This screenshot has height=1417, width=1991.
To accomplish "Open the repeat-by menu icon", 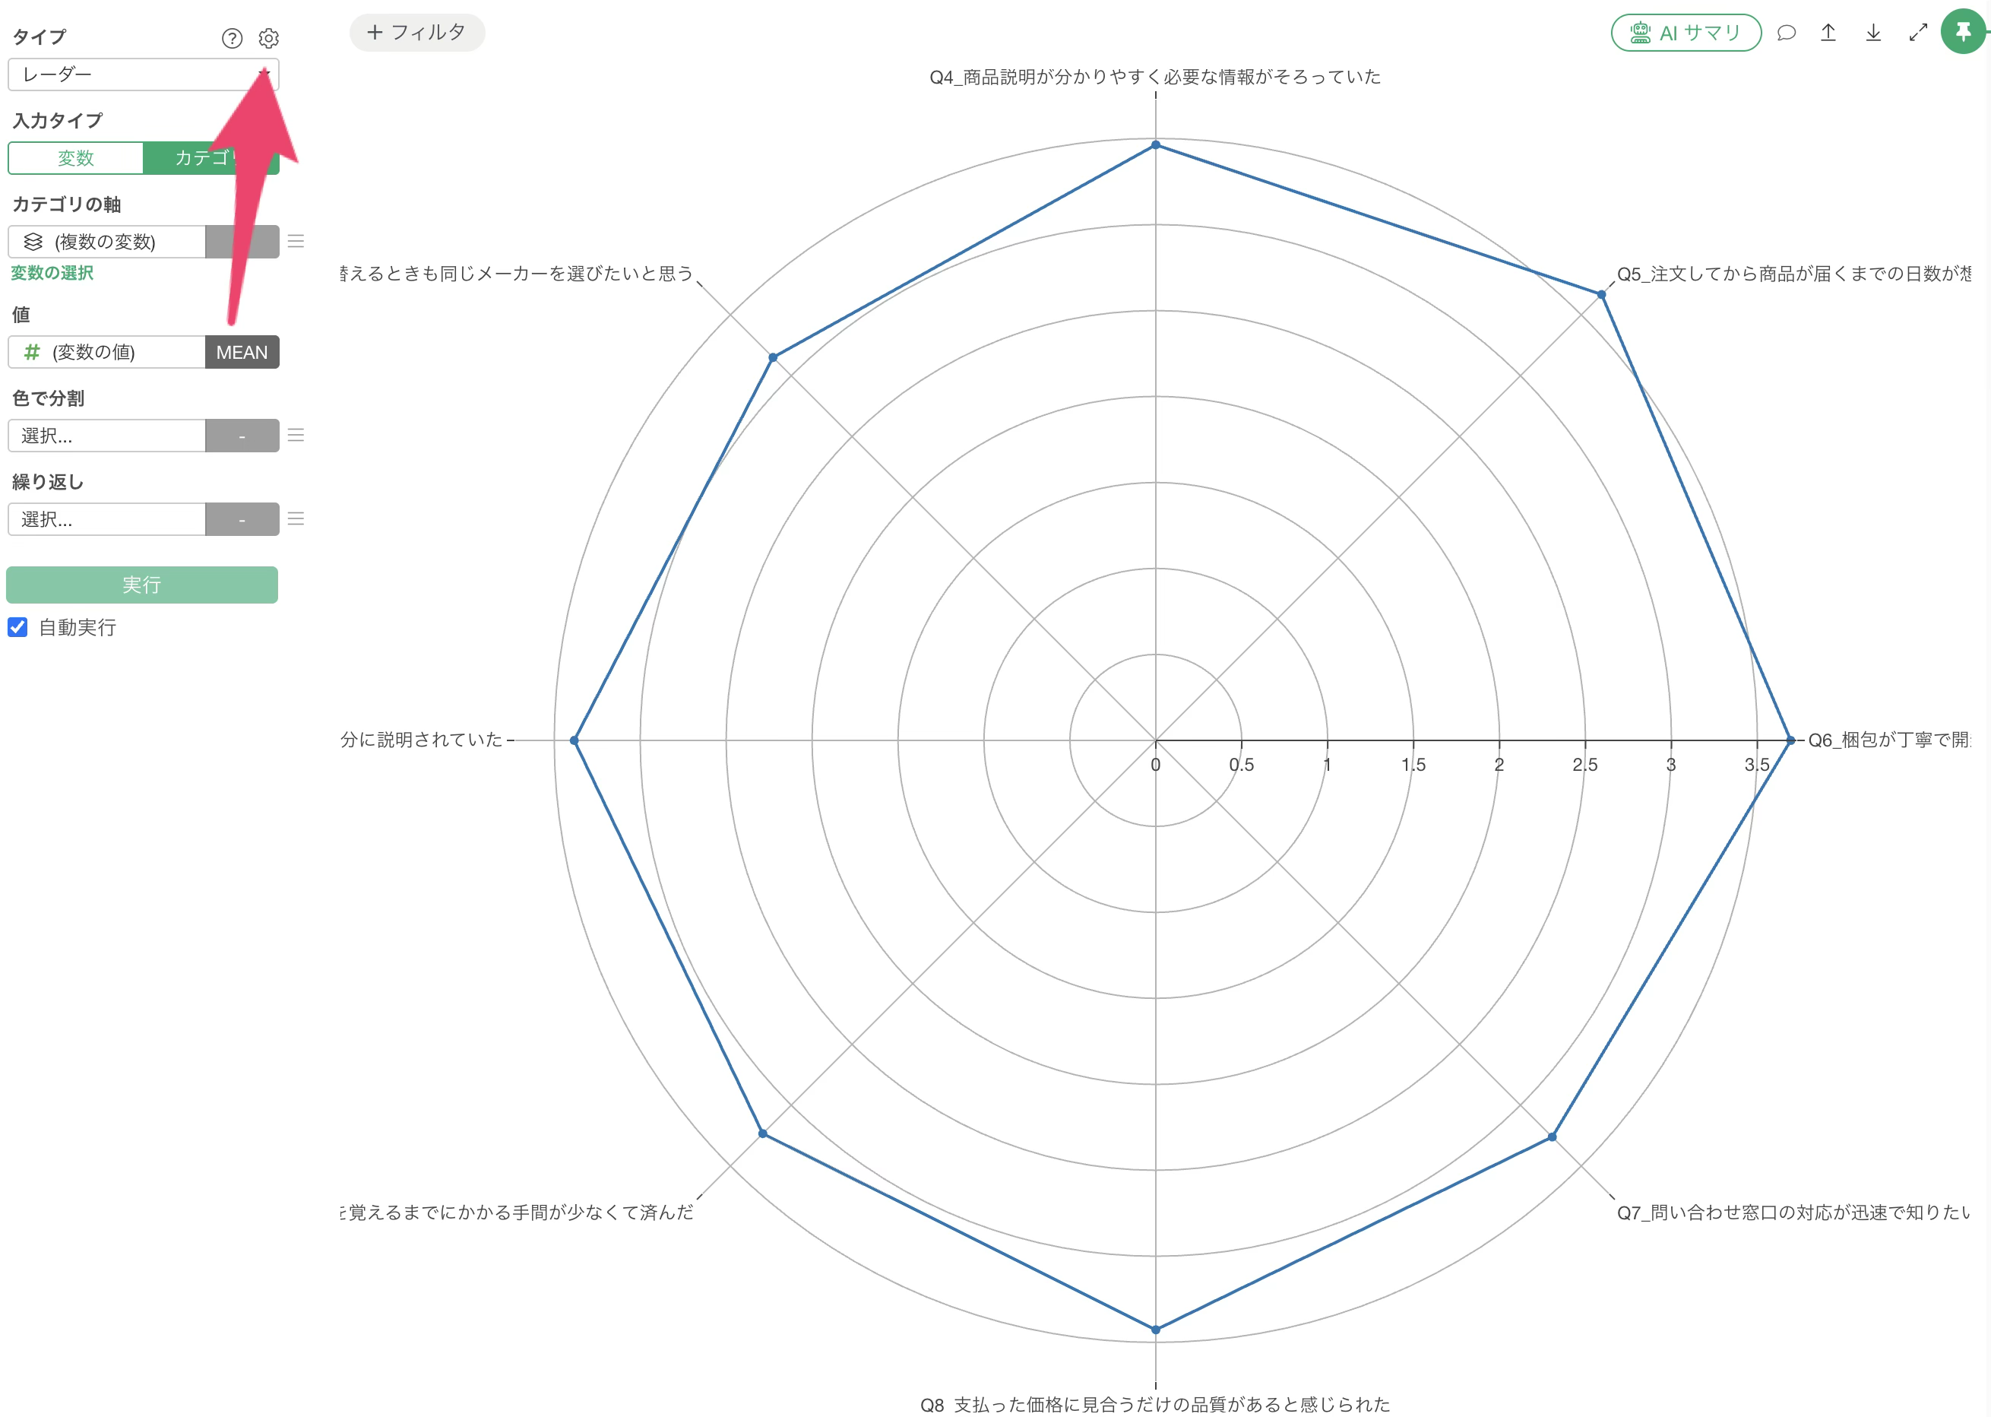I will click(x=296, y=518).
